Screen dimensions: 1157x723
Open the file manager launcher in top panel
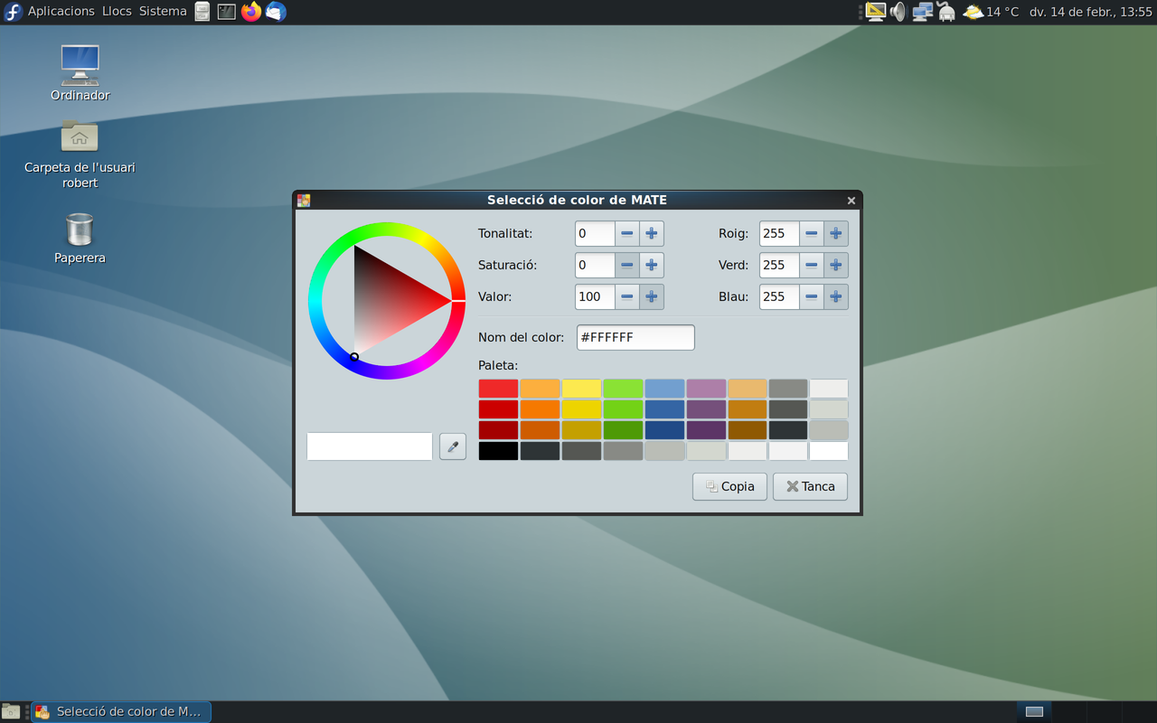click(x=202, y=12)
